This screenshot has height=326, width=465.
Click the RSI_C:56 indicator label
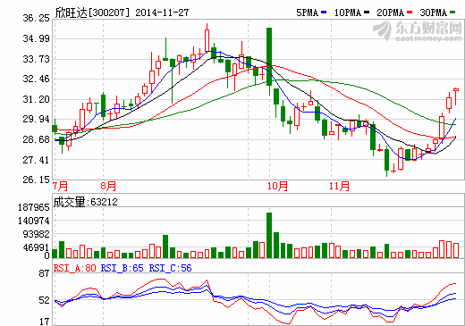[170, 268]
